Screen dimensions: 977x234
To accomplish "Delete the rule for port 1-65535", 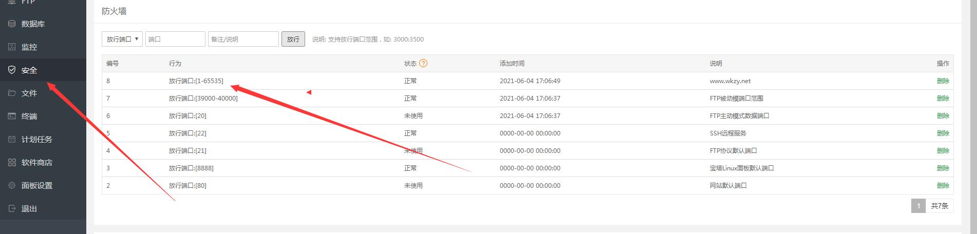I will tap(943, 81).
